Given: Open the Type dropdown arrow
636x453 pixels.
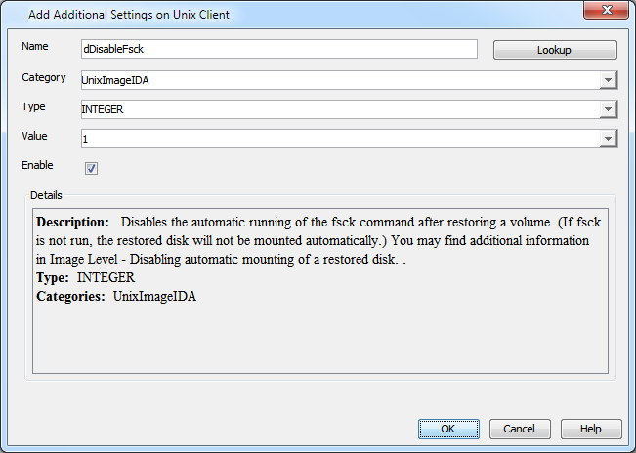Looking at the screenshot, I should tap(609, 109).
